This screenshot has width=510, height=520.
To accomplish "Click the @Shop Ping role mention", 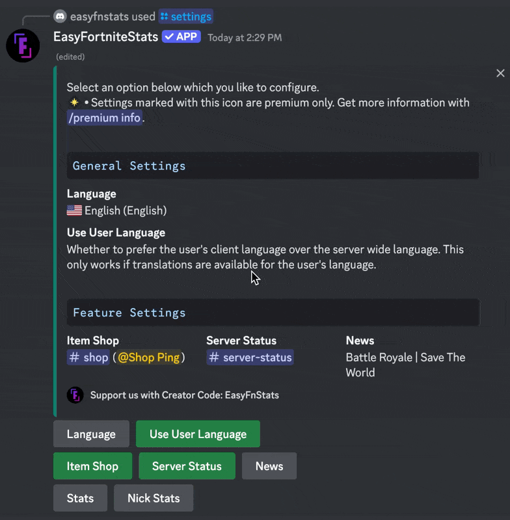I will point(148,357).
